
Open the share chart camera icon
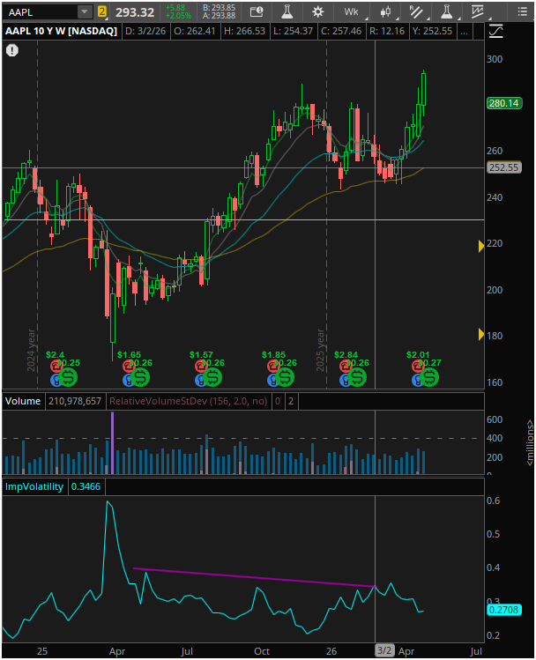[x=257, y=11]
